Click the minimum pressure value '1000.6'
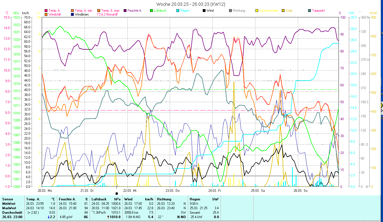Screen dimensions: 383x222 click(116, 204)
